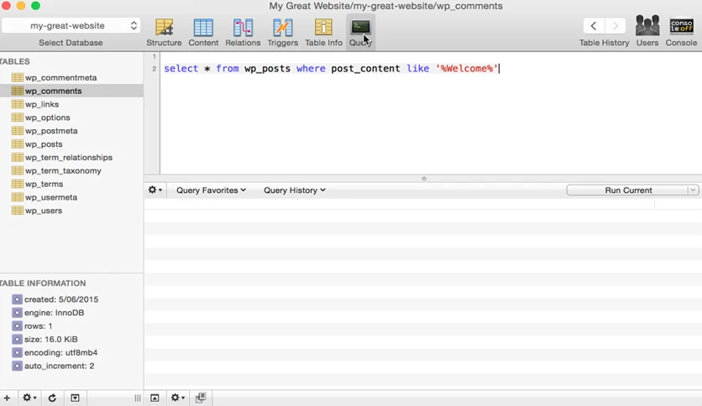Image resolution: width=702 pixels, height=406 pixels.
Task: Select the wp_term_relationships table
Action: pyautogui.click(x=69, y=158)
